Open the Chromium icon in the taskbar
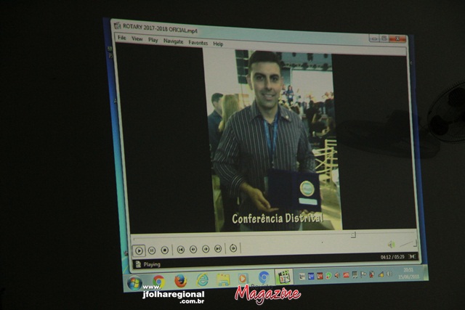This screenshot has width=465, height=310. point(264,277)
